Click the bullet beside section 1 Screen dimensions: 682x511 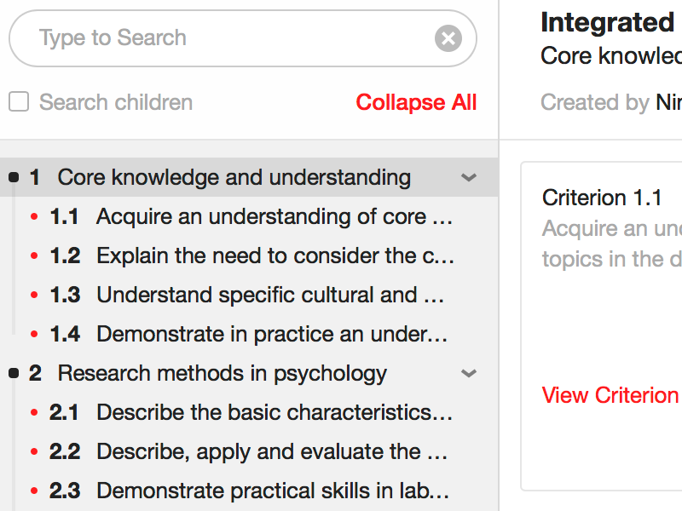point(14,177)
